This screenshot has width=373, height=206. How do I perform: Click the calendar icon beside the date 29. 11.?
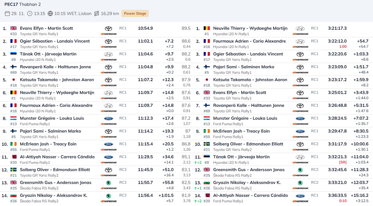point(7,13)
